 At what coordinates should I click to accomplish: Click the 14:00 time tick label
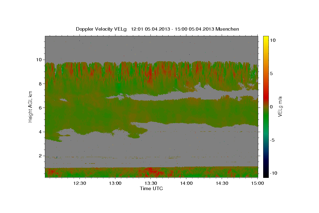point(186,183)
